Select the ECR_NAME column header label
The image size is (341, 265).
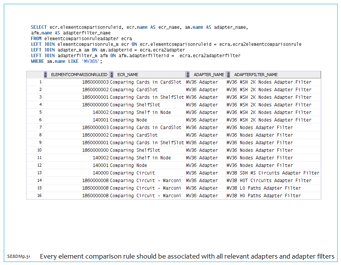128,75
